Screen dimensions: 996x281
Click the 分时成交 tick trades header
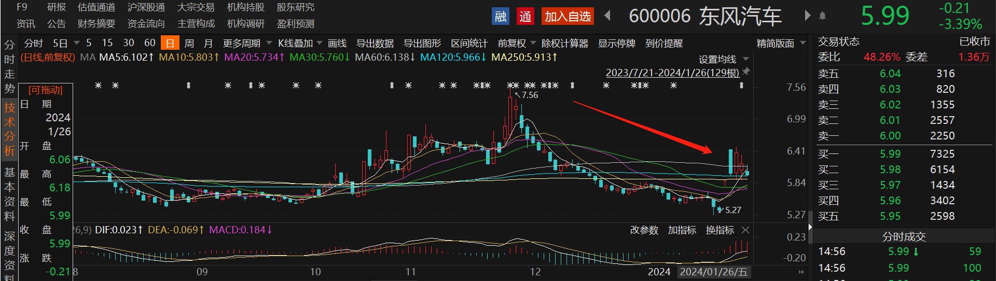pyautogui.click(x=904, y=236)
